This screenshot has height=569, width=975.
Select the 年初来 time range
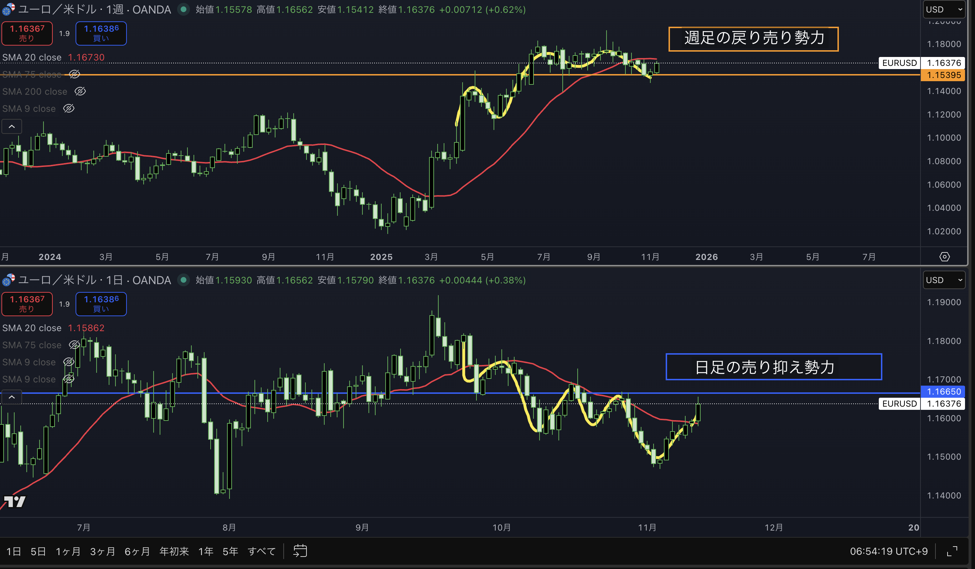(174, 551)
